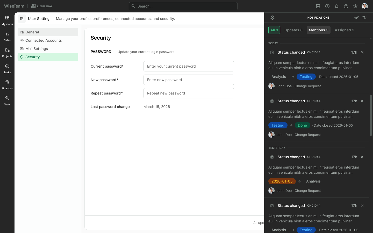373x233 pixels.
Task: Select General settings item
Action: point(48,32)
